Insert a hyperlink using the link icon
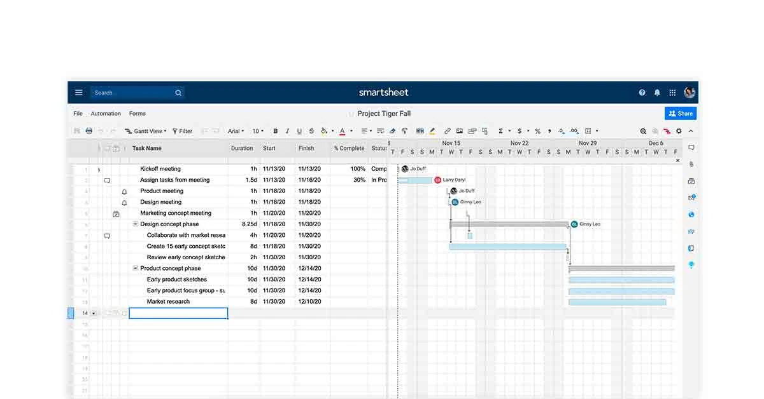764x399 pixels. [446, 131]
